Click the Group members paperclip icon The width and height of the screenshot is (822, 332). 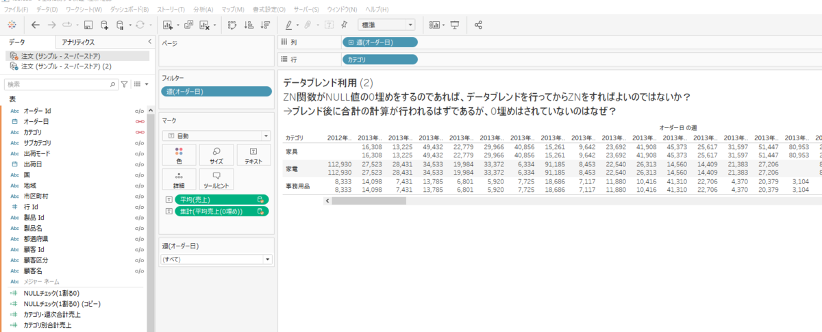click(308, 25)
